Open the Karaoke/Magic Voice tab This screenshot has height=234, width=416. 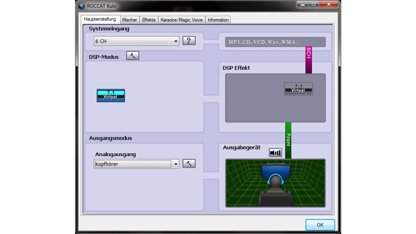point(182,20)
